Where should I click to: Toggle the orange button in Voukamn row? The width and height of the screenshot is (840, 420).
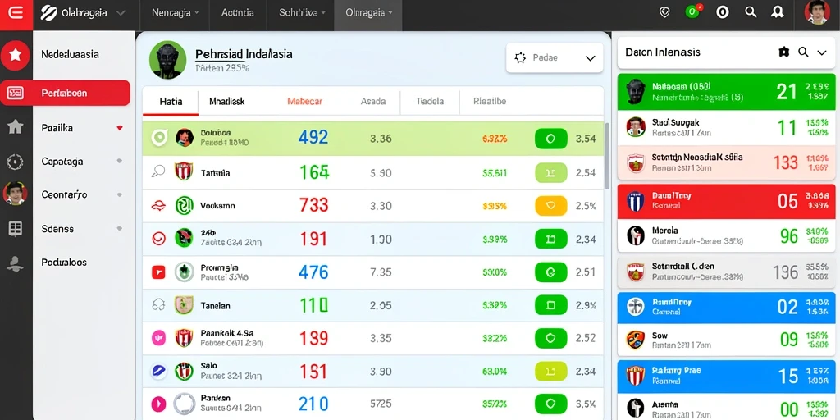click(550, 206)
